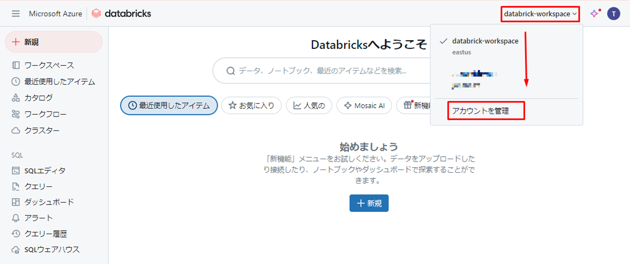This screenshot has height=264, width=630.
Task: Switch to Mosaic AI tab
Action: tap(364, 106)
